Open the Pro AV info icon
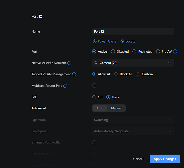This screenshot has width=184, height=168. pyautogui.click(x=175, y=52)
